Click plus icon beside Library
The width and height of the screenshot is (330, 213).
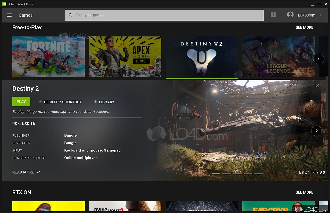pos(95,102)
